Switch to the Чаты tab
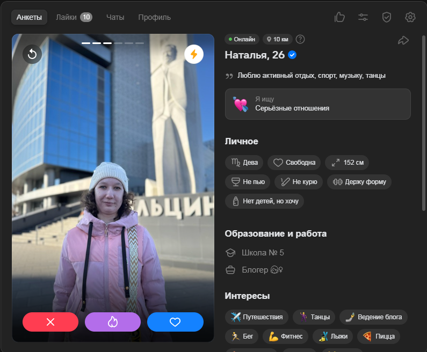This screenshot has height=352, width=427. point(115,17)
